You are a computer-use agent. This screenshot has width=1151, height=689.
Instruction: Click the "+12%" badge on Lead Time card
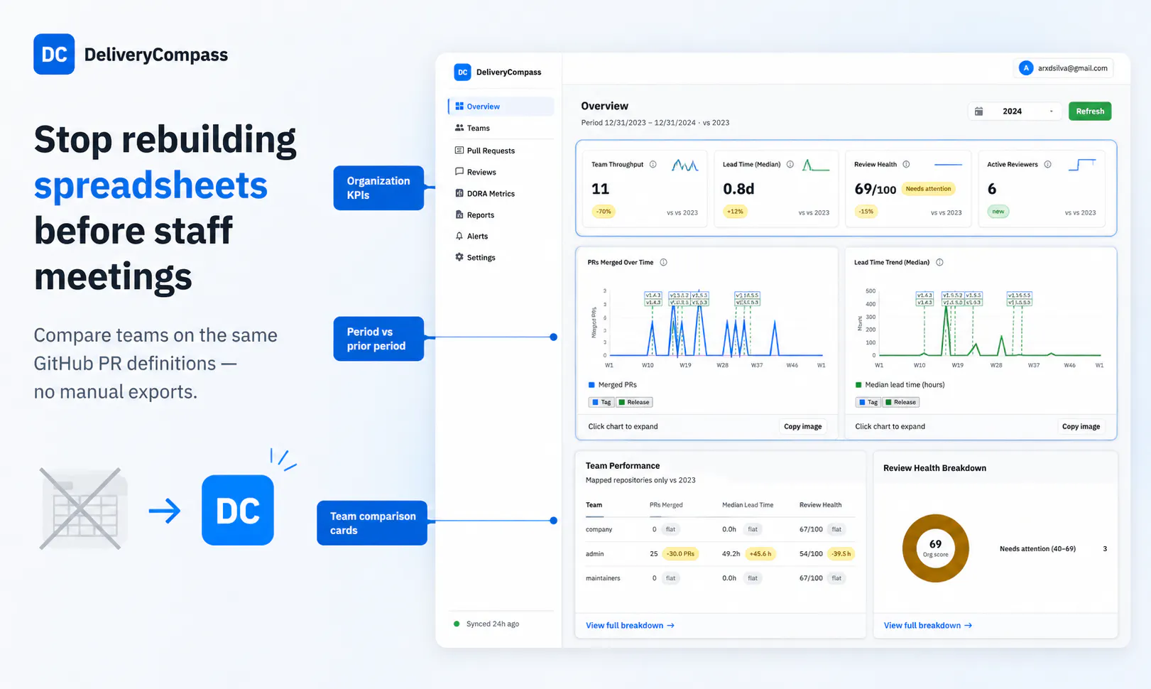pyautogui.click(x=735, y=212)
